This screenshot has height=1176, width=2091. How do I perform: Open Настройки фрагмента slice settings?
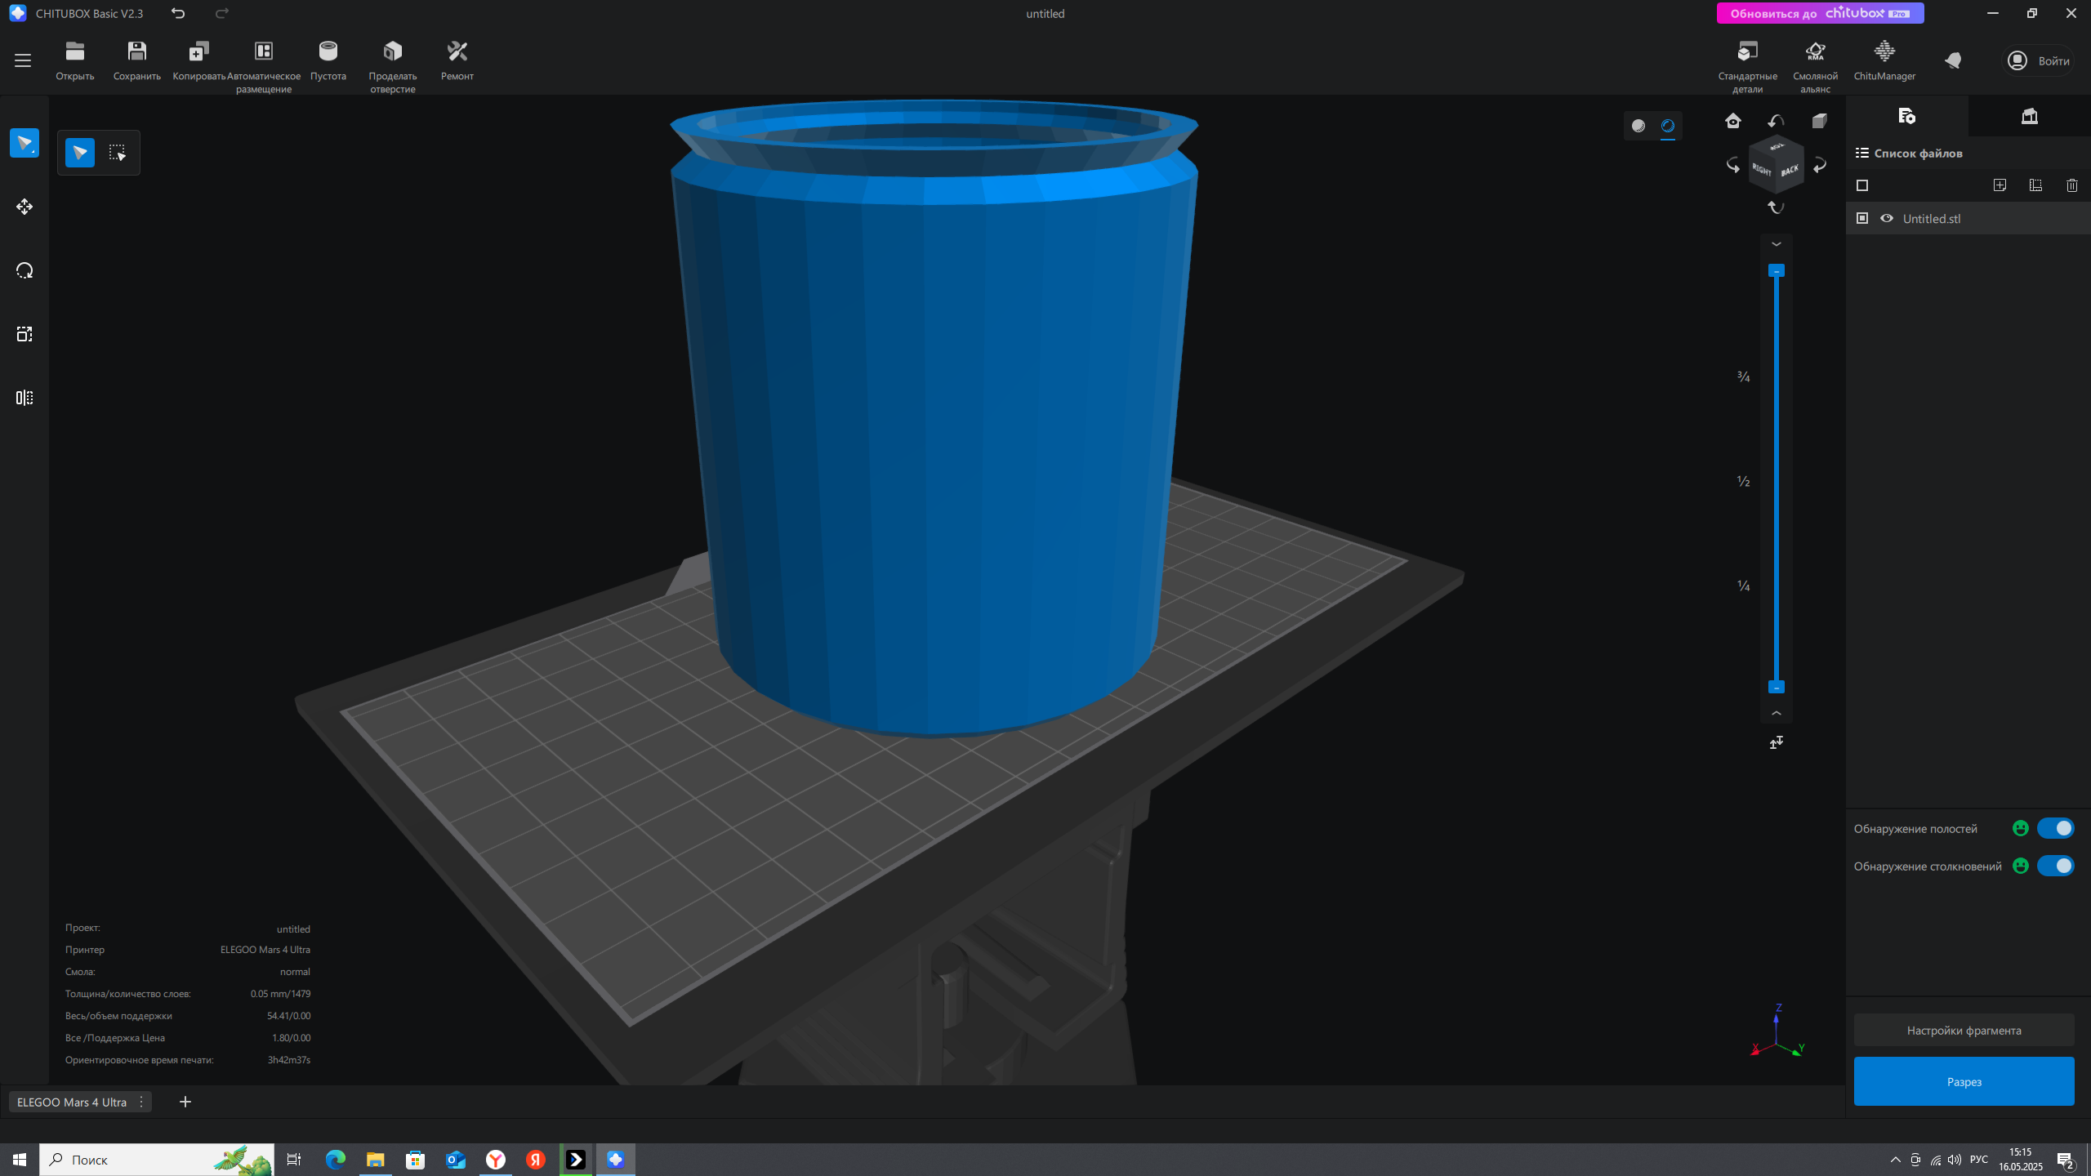(1964, 1031)
